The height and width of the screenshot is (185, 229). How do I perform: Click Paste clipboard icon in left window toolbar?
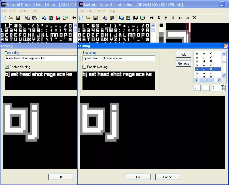35,18
